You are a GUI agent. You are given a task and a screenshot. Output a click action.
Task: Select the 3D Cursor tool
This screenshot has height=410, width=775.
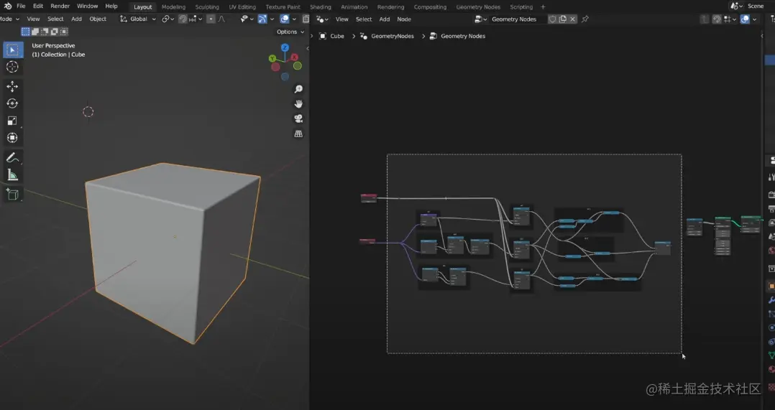coord(12,67)
